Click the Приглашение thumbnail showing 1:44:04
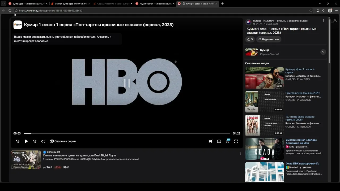Screen dimensions: 340x191 [x=264, y=102]
